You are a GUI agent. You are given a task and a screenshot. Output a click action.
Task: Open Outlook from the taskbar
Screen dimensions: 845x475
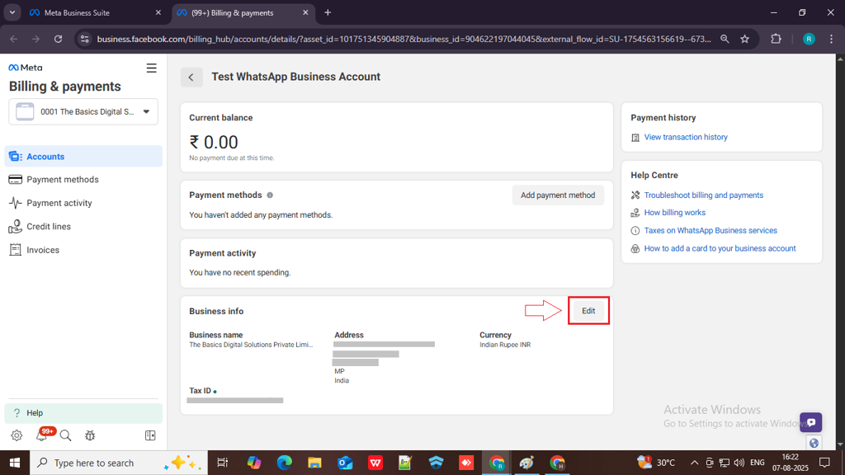[345, 463]
